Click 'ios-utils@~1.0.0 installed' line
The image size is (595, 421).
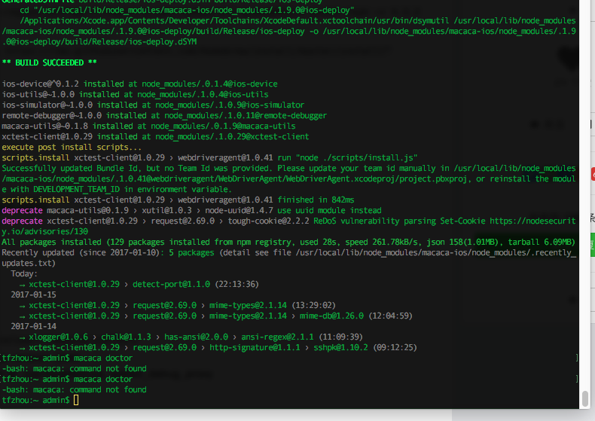135,94
